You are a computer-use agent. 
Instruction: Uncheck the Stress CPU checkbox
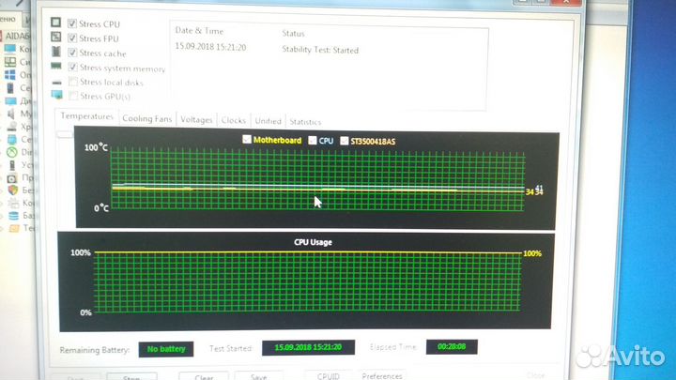[72, 23]
